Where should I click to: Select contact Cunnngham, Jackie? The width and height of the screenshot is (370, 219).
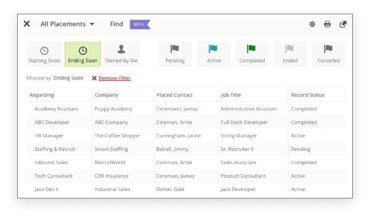click(178, 136)
